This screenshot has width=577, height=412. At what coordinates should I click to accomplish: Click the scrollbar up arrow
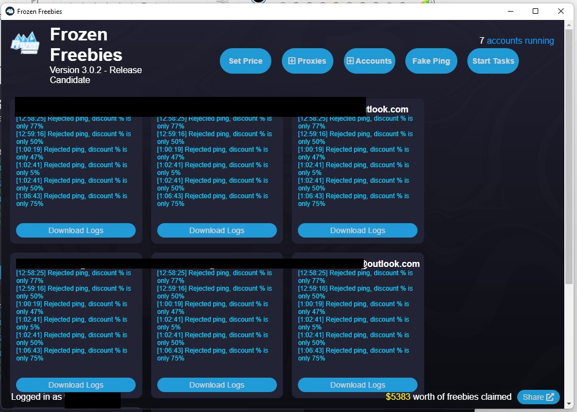[569, 25]
